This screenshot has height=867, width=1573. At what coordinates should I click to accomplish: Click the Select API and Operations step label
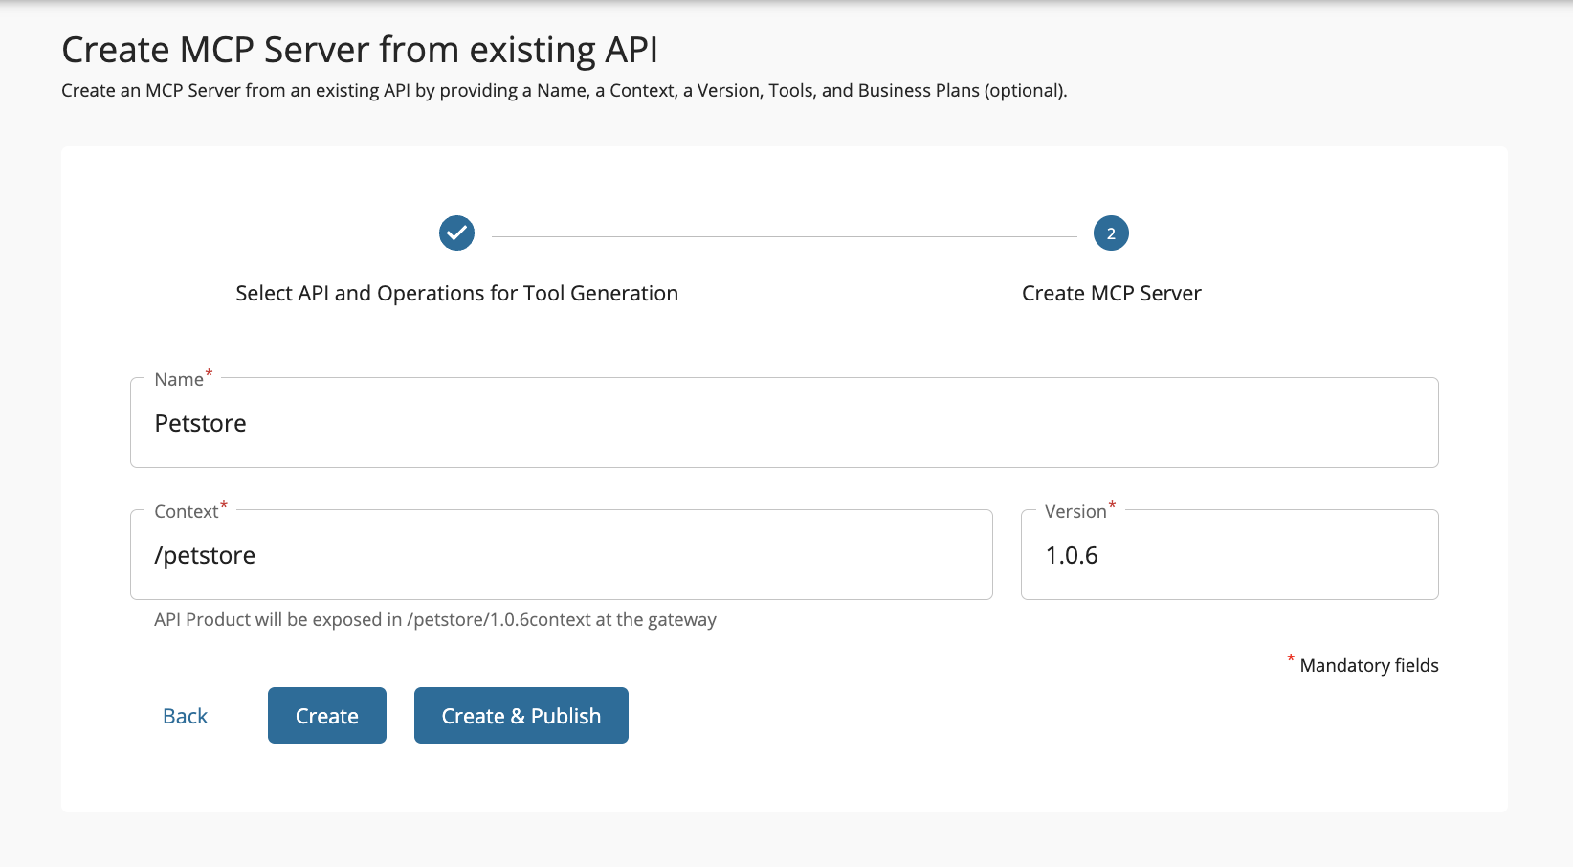coord(456,293)
